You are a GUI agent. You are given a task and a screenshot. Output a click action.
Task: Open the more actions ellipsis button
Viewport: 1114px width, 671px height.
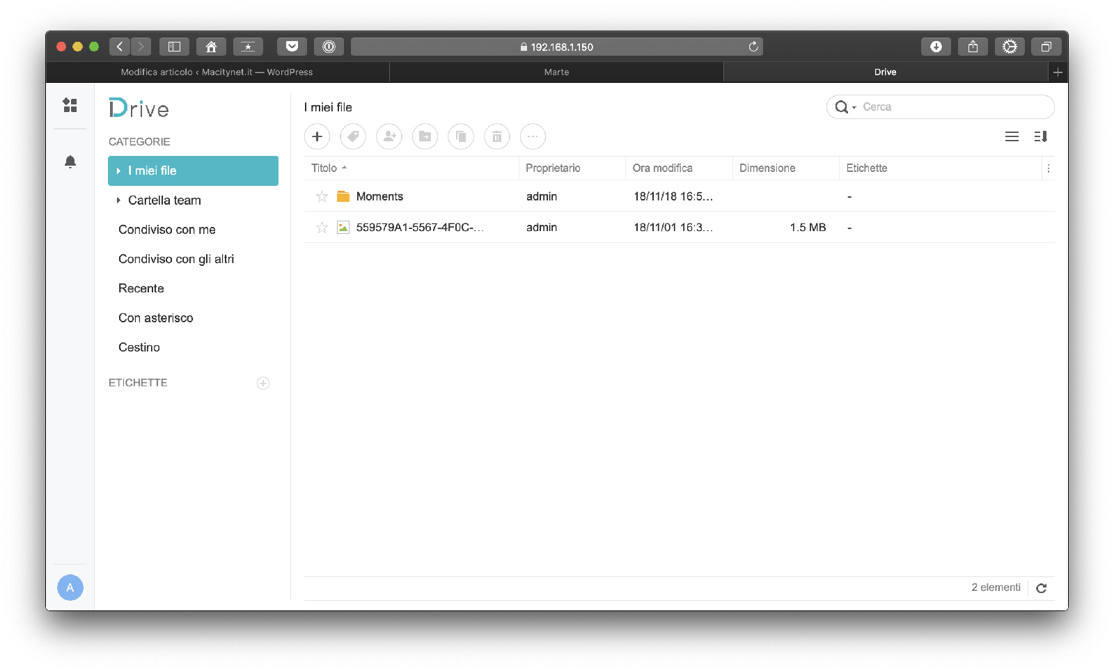point(533,136)
